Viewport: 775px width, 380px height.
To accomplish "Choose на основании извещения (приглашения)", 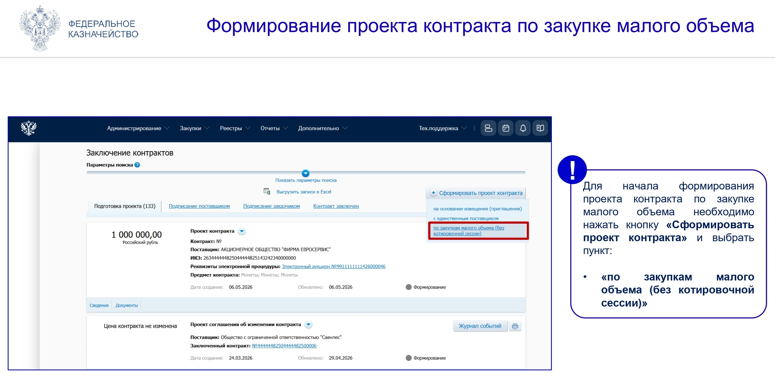I will [477, 209].
